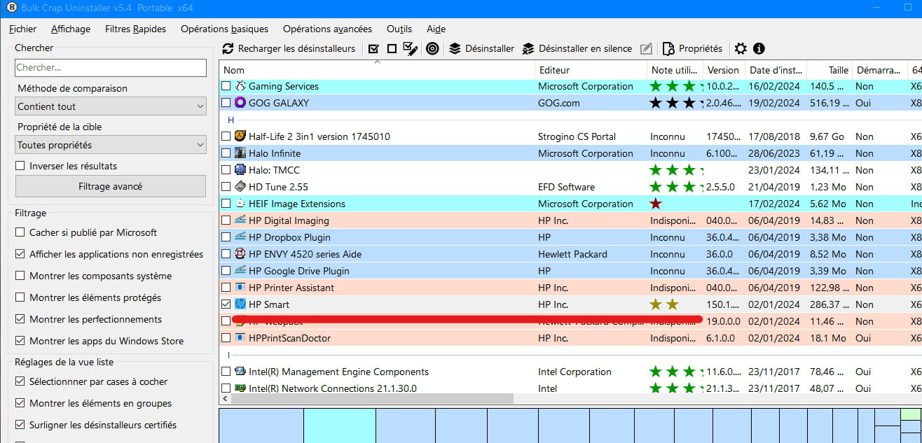Viewport: 922px width, 443px height.
Task: Sort by the Version column header
Action: pyautogui.click(x=724, y=70)
